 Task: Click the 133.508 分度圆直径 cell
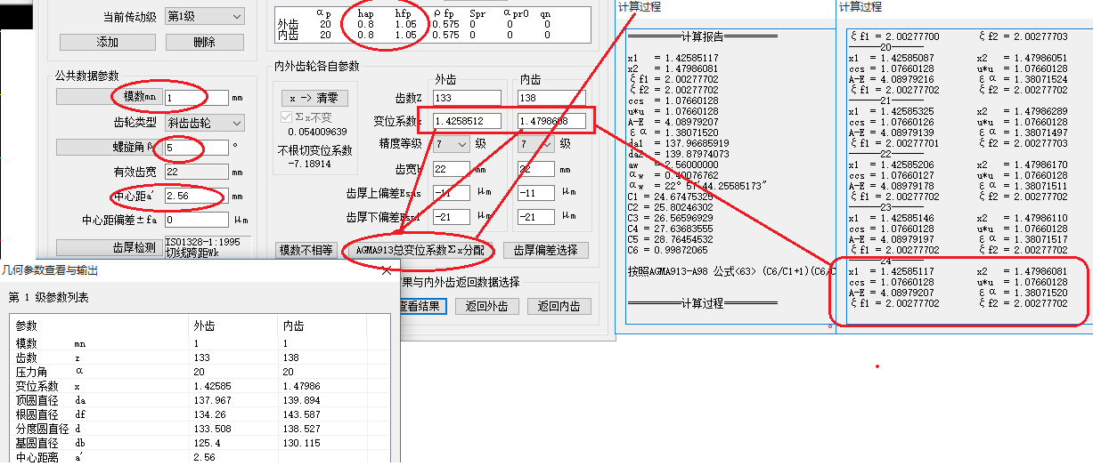(211, 429)
